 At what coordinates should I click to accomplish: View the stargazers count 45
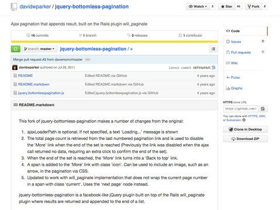[x=238, y=6]
